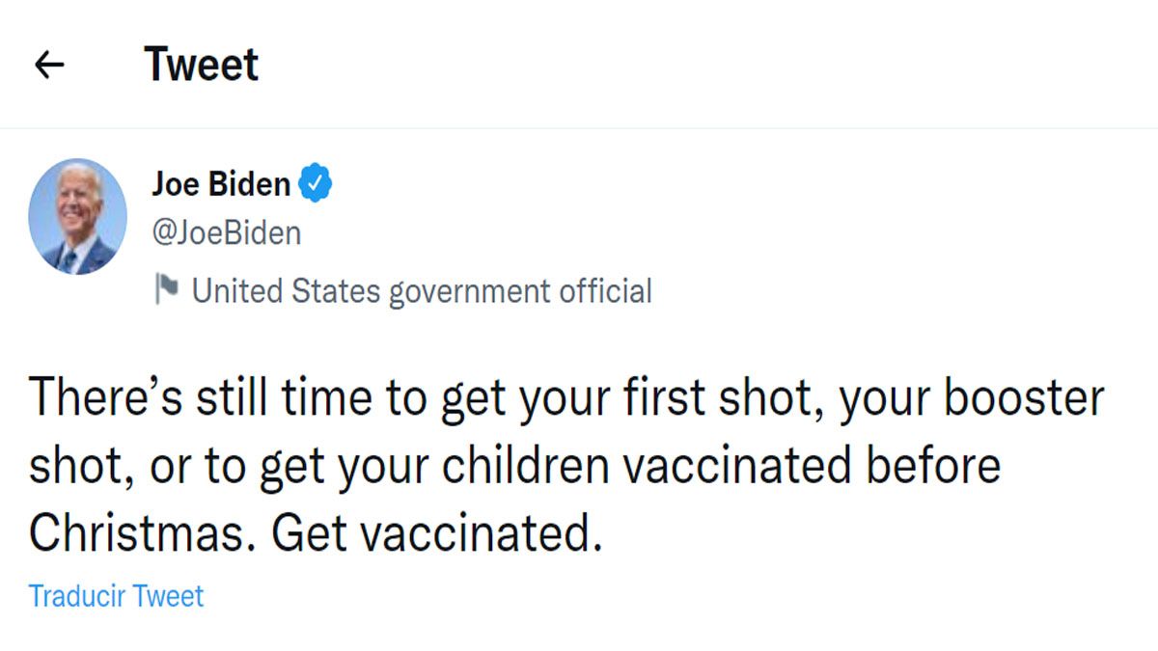The width and height of the screenshot is (1158, 651).
Task: Click the Joe Biden display name
Action: click(222, 183)
